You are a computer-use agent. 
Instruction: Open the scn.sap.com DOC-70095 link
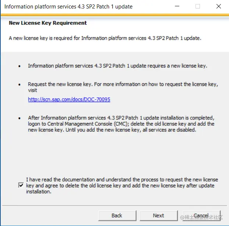tap(69, 100)
